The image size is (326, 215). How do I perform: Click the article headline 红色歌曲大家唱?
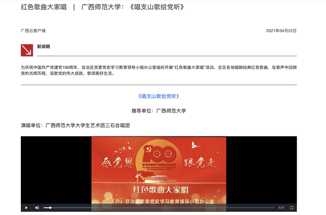[x=44, y=7]
